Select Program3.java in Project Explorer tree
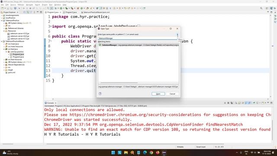The width and height of the screenshot is (277, 156). tap(18, 57)
